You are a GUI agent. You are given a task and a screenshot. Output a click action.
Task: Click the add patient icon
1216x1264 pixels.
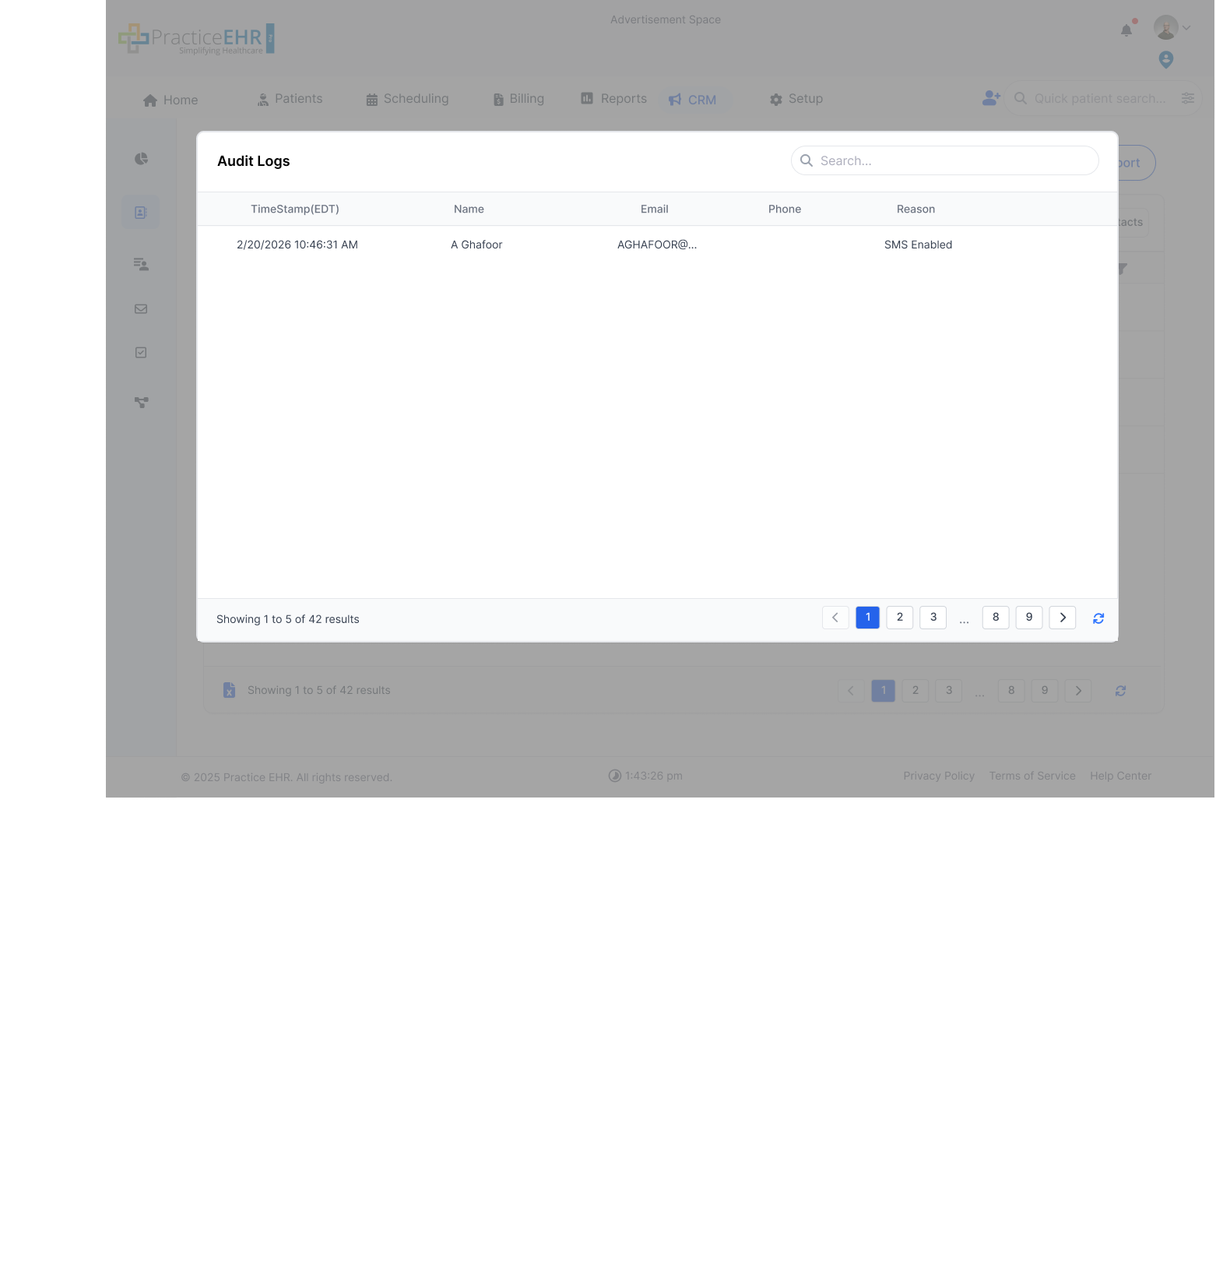click(991, 98)
